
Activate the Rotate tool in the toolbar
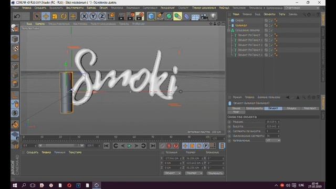click(x=64, y=16)
